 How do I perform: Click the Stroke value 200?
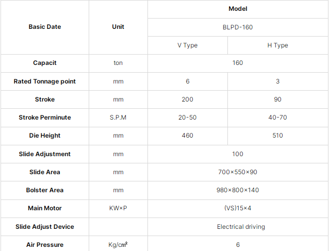coord(188,99)
